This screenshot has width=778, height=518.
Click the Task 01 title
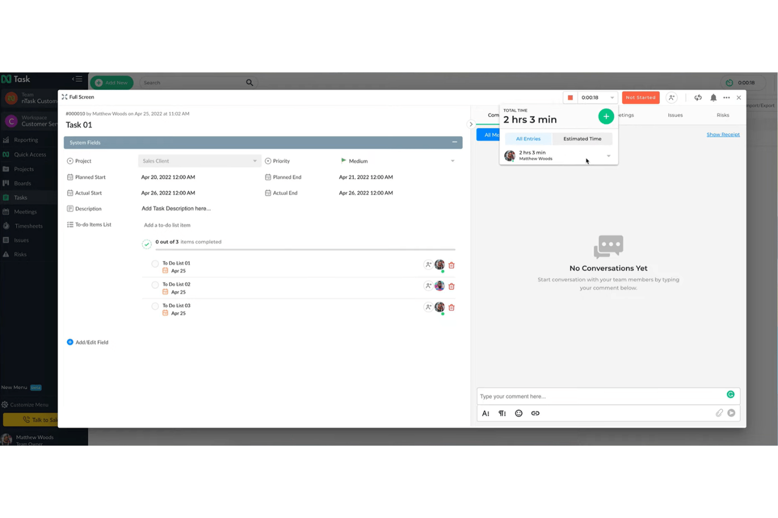pyautogui.click(x=79, y=125)
